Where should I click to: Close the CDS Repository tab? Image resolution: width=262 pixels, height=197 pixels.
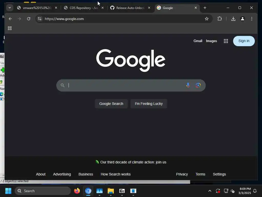[103, 8]
